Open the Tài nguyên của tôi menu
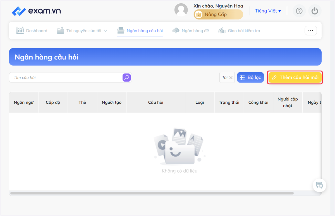335x216 pixels. (x=82, y=31)
